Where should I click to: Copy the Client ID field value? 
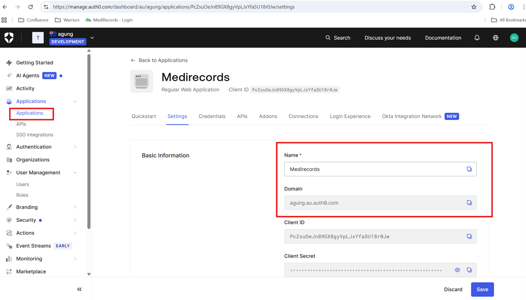coord(469,236)
